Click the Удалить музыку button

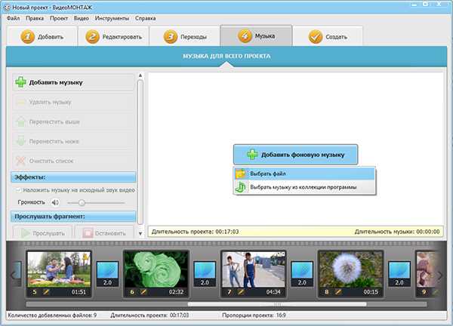[73, 102]
